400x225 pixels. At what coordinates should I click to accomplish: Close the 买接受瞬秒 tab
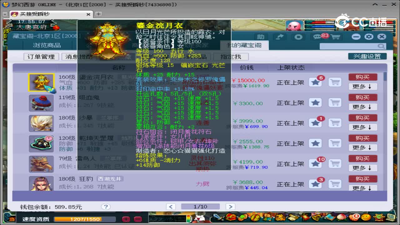click(88, 14)
